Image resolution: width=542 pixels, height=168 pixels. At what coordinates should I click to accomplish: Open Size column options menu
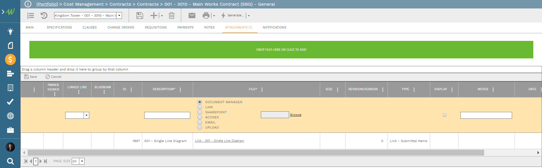point(338,90)
